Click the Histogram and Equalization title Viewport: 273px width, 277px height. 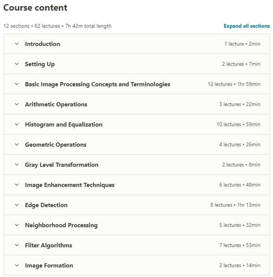coord(64,125)
